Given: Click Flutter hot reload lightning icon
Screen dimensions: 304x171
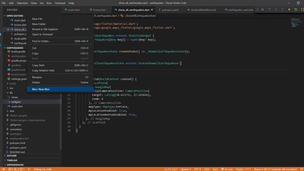Looking at the screenshot, I should pos(289,9).
